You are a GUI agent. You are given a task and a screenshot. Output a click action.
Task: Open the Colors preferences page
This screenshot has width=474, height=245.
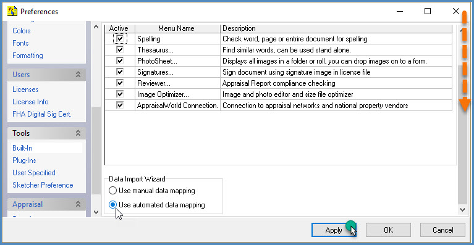22,31
